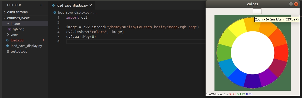The height and width of the screenshot is (98, 302).
Task: Close the load_save_display.py editor tab
Action: pyautogui.click(x=91, y=5)
